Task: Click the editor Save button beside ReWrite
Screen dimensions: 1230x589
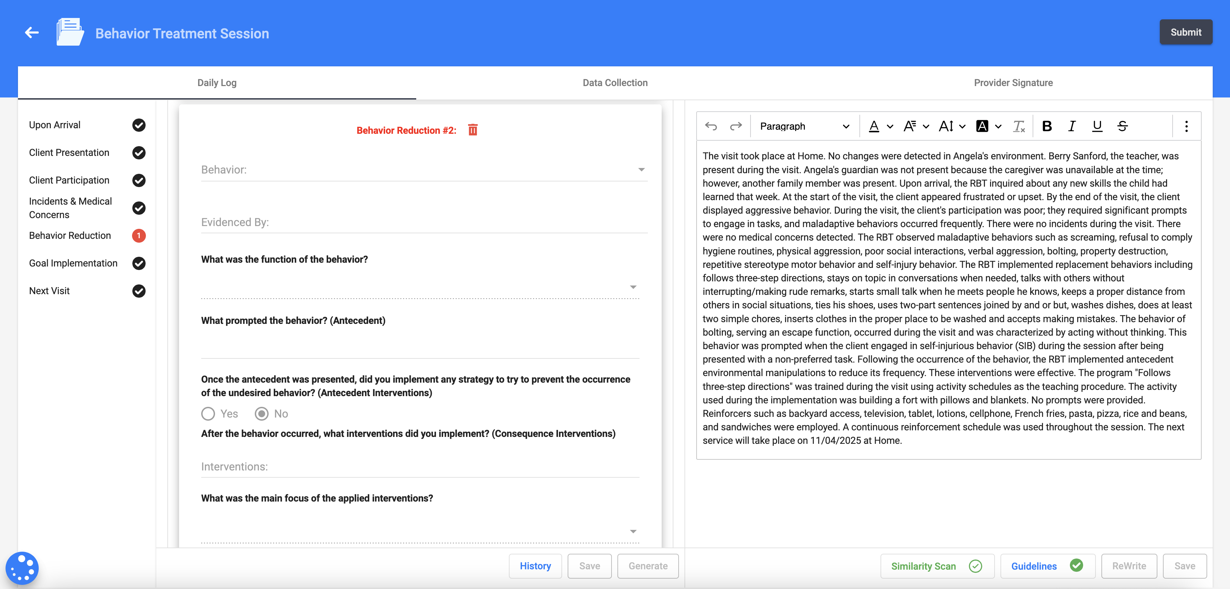Action: coord(1185,566)
